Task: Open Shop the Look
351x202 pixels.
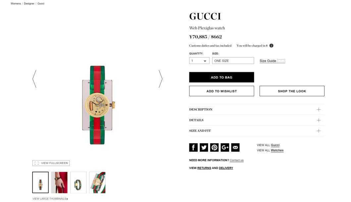Action: tap(292, 91)
